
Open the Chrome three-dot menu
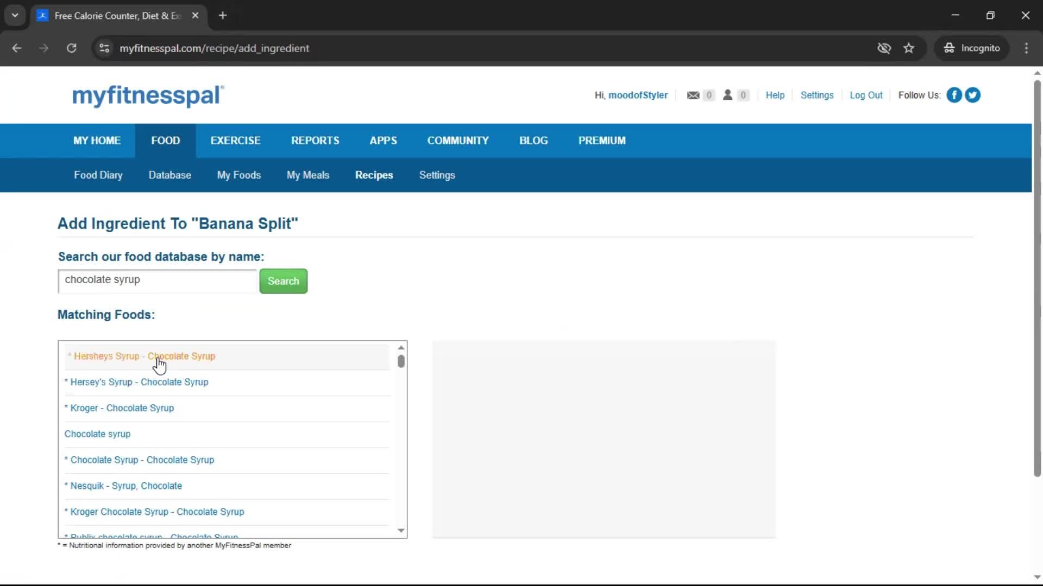click(x=1026, y=48)
